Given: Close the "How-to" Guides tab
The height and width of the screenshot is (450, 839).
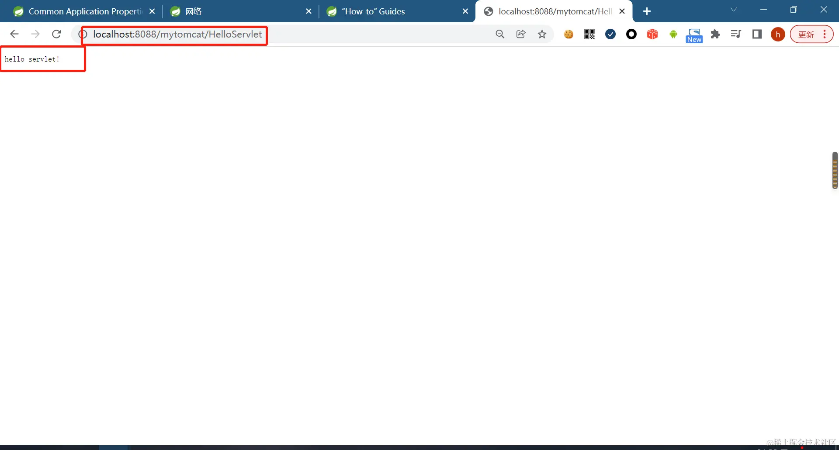Looking at the screenshot, I should point(465,11).
